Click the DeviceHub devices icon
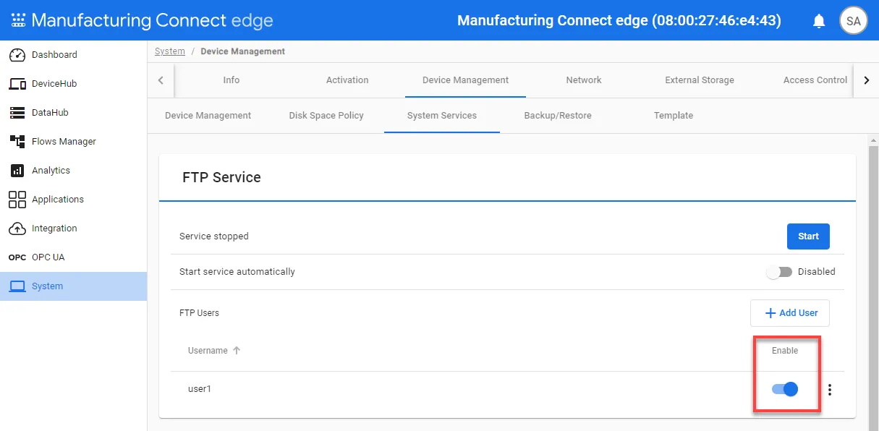 point(17,84)
